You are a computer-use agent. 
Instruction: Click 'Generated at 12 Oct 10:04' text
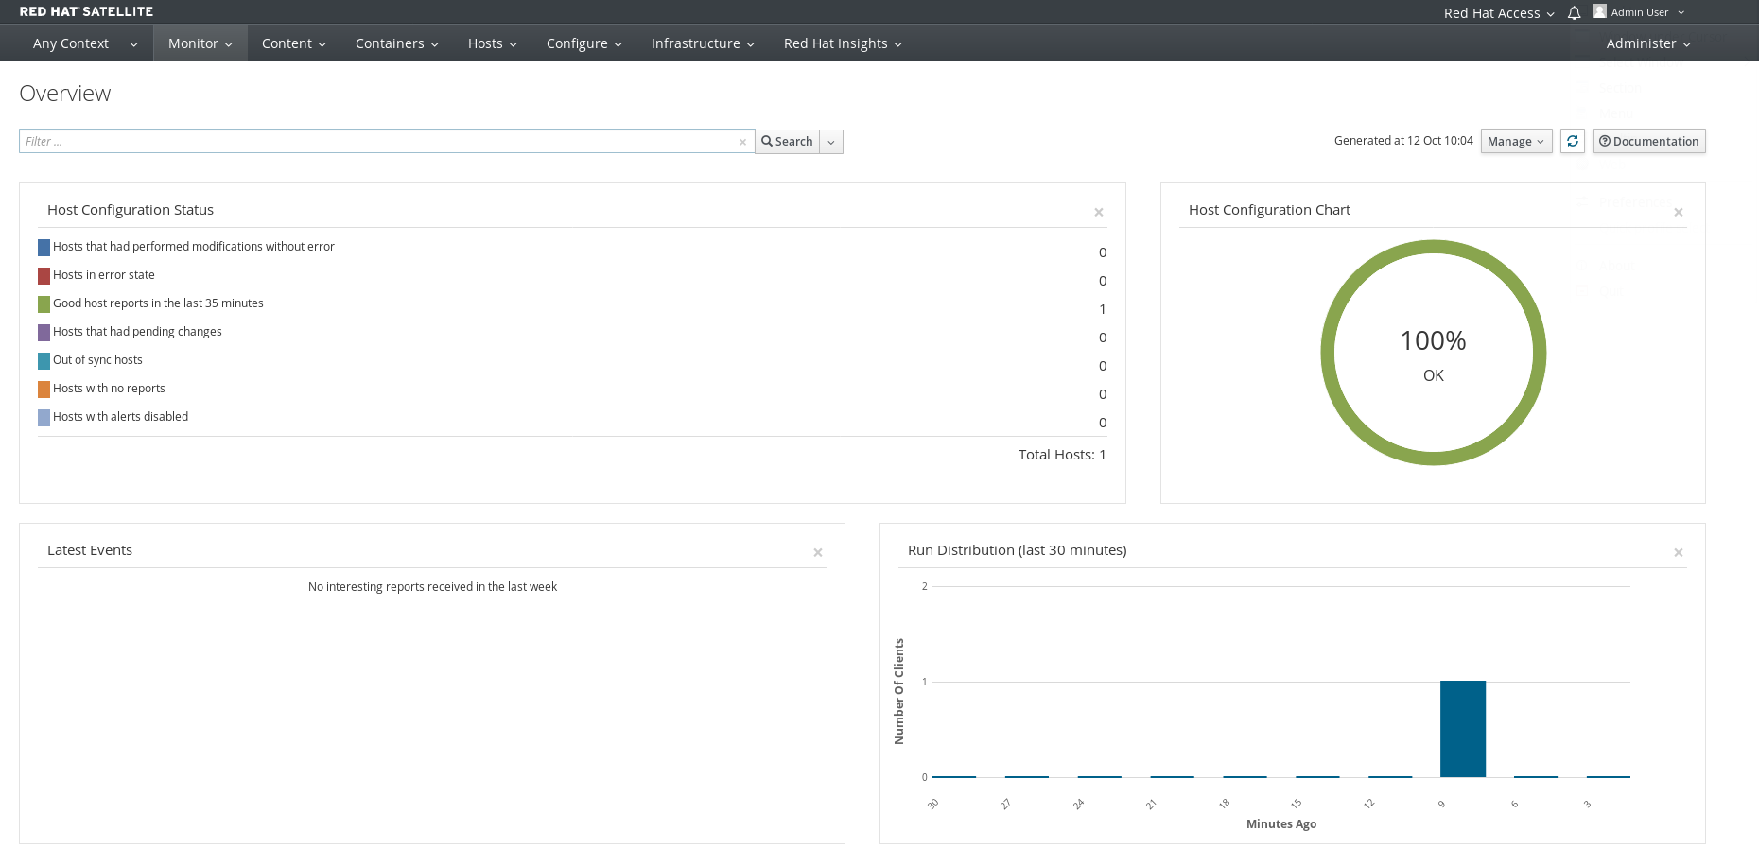1403,141
